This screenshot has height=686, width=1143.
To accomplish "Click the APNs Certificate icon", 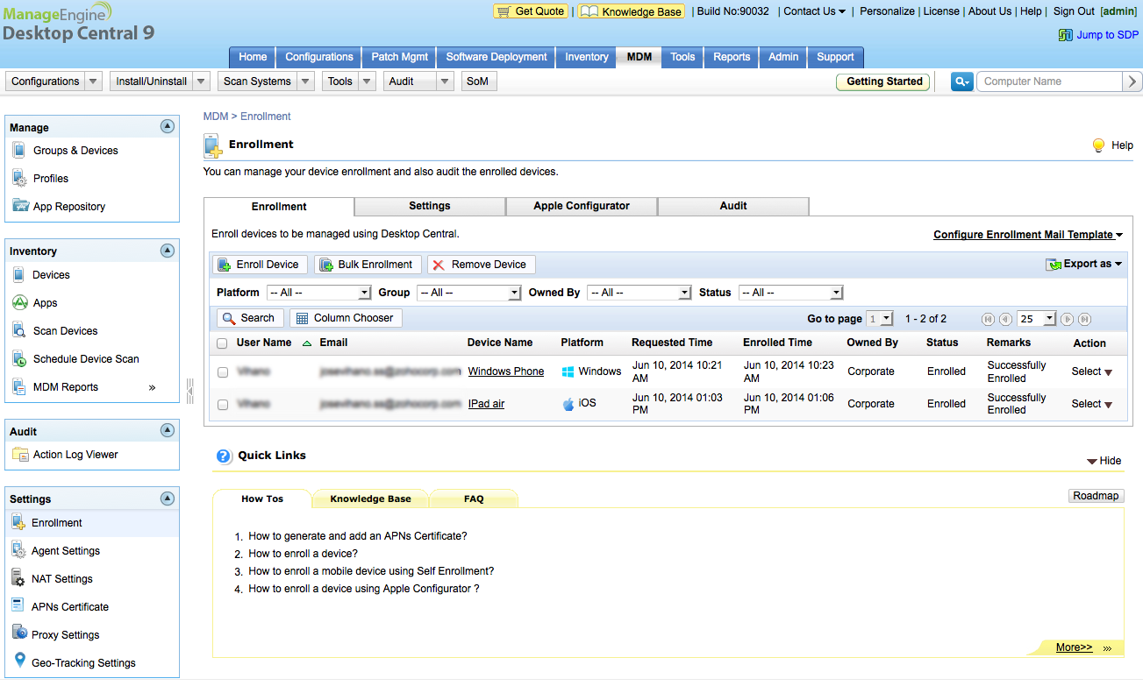I will click(19, 606).
